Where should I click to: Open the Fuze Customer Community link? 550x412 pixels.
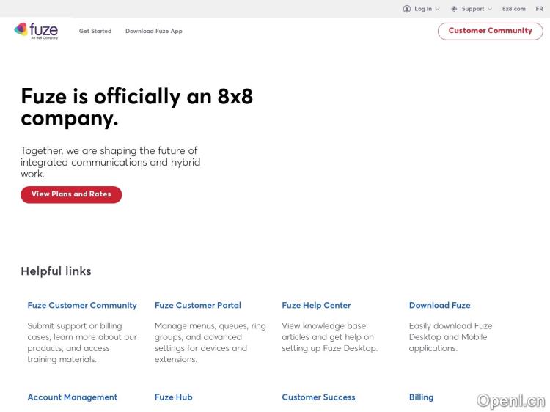pos(82,305)
